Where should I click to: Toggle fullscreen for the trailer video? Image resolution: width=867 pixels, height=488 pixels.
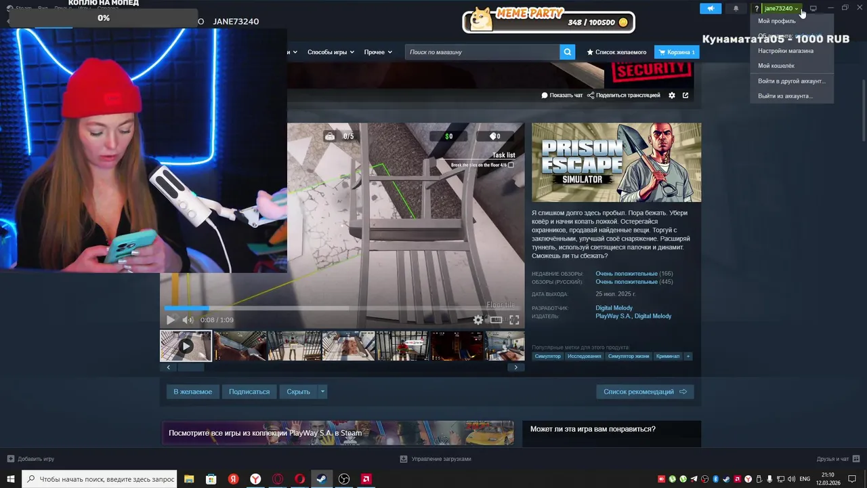click(x=514, y=320)
